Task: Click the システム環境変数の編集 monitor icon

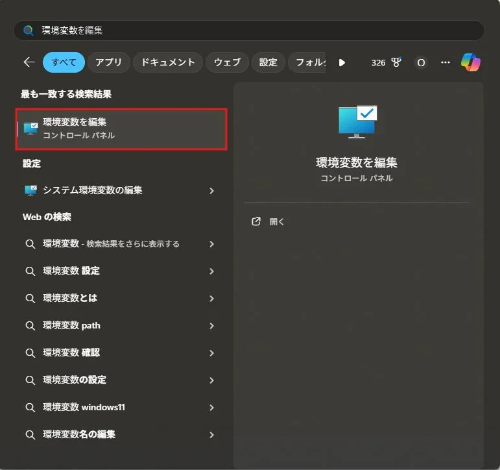Action: point(30,190)
